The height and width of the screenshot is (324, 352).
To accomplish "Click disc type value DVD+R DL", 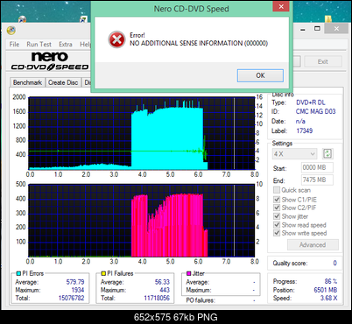I will click(311, 102).
